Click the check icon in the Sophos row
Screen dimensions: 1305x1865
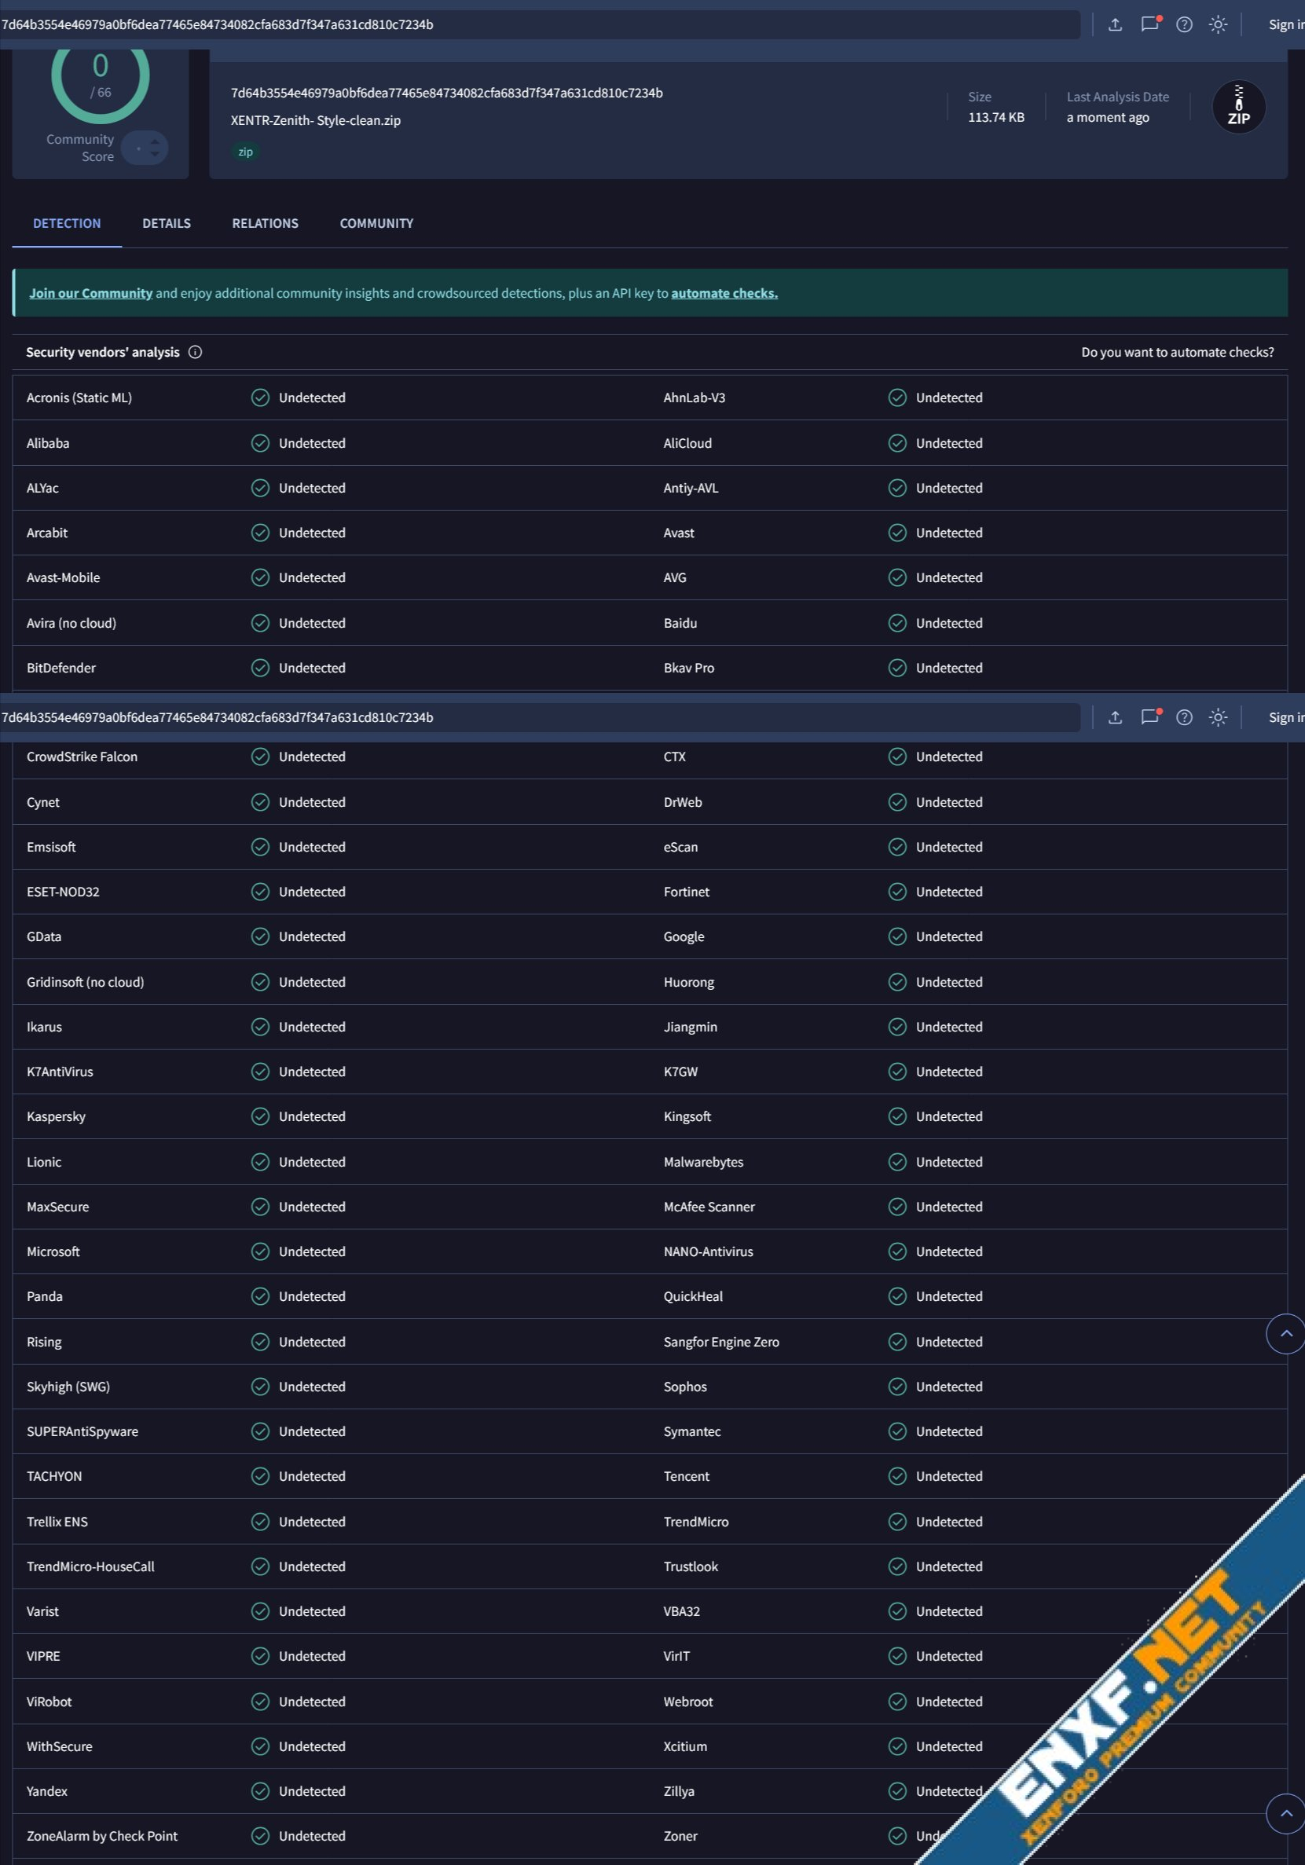point(897,1387)
